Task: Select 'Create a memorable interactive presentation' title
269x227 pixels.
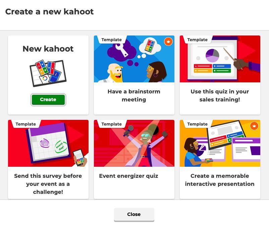Action: click(220, 180)
